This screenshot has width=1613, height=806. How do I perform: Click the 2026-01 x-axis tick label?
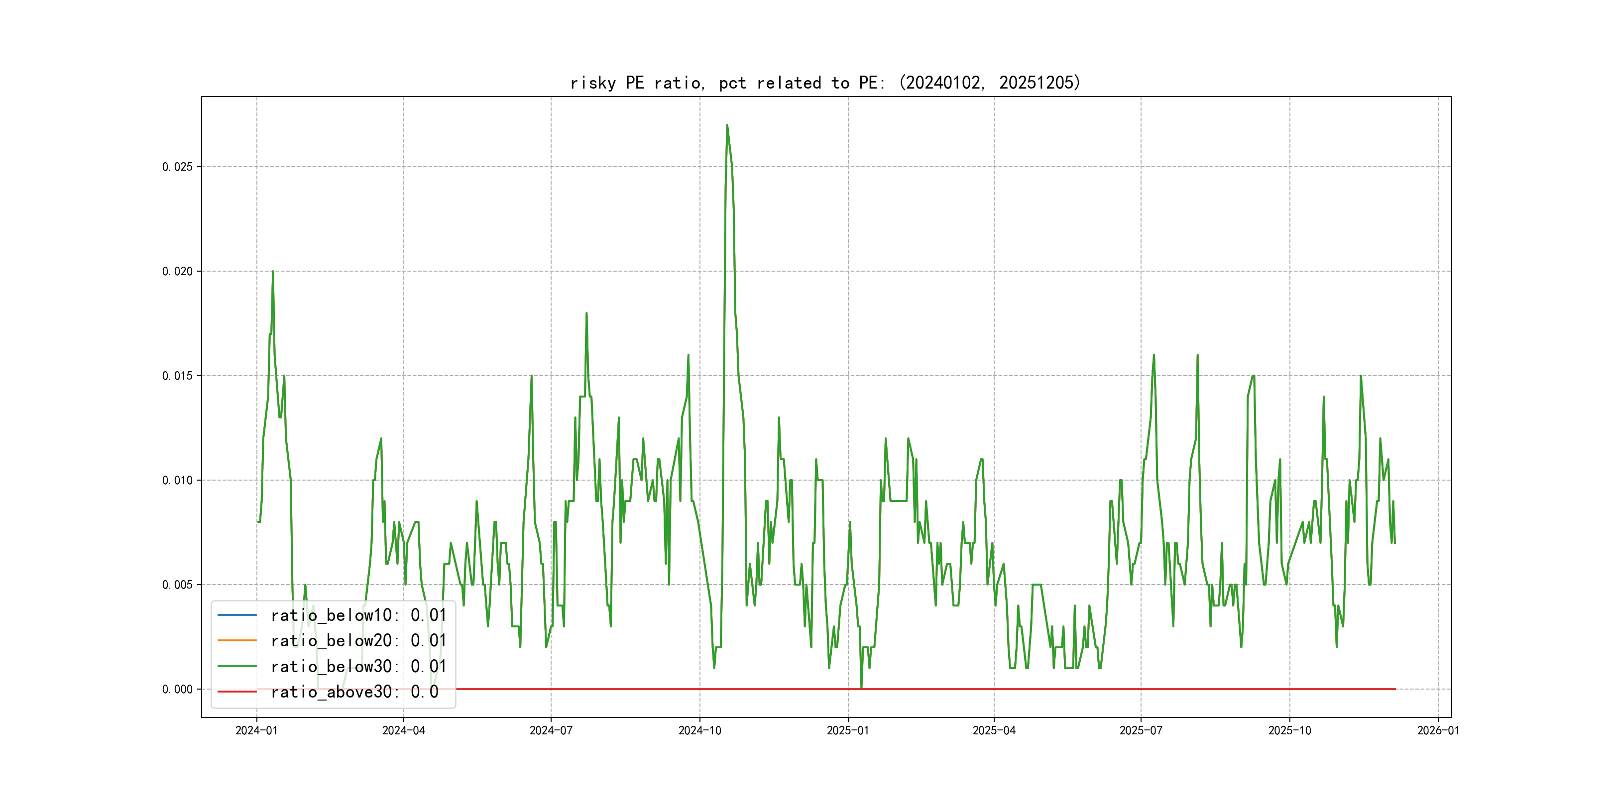pos(1438,731)
